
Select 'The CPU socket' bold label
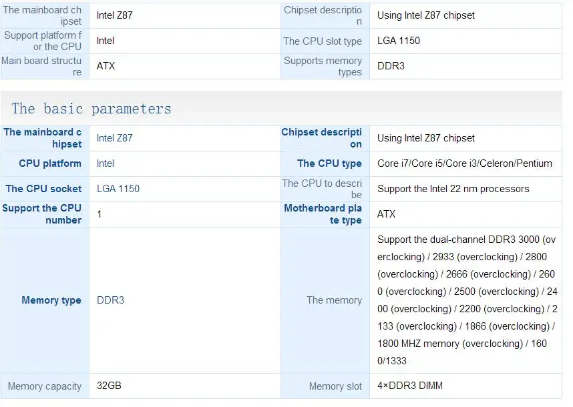pos(43,189)
